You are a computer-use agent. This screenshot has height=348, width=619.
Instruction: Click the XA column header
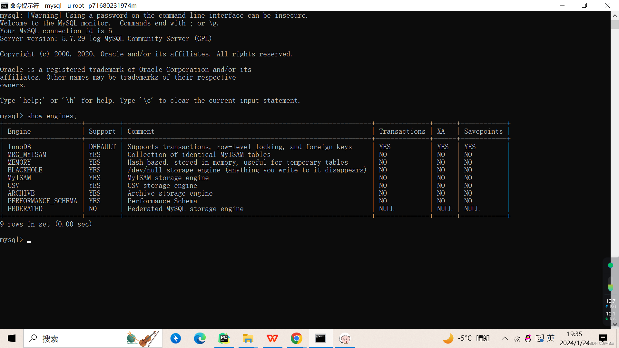coord(441,131)
